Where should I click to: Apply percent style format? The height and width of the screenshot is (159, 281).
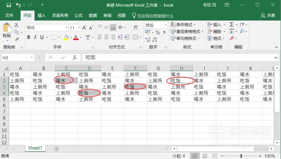(158, 32)
